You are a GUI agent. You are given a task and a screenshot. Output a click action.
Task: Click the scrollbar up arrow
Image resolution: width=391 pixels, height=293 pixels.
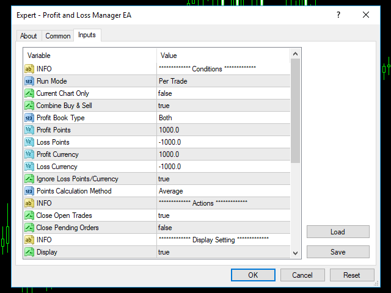pos(296,54)
